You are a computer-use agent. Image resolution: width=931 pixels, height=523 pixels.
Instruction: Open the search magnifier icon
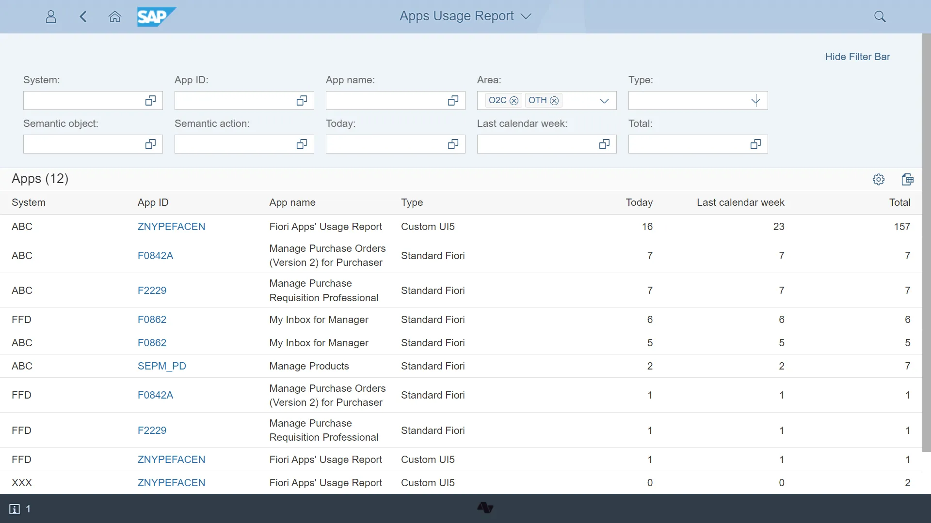click(880, 17)
